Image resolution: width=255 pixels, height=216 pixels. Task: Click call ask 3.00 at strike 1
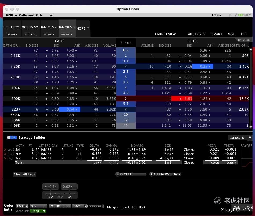70,56
